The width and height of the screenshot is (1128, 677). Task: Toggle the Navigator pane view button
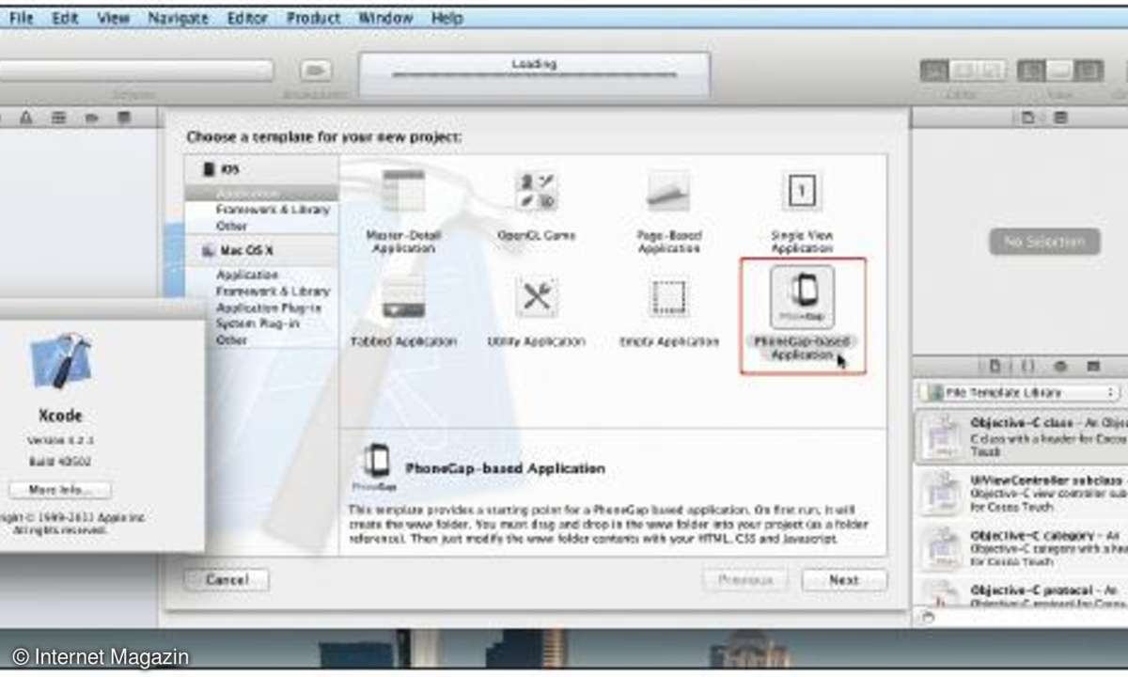pos(1031,71)
